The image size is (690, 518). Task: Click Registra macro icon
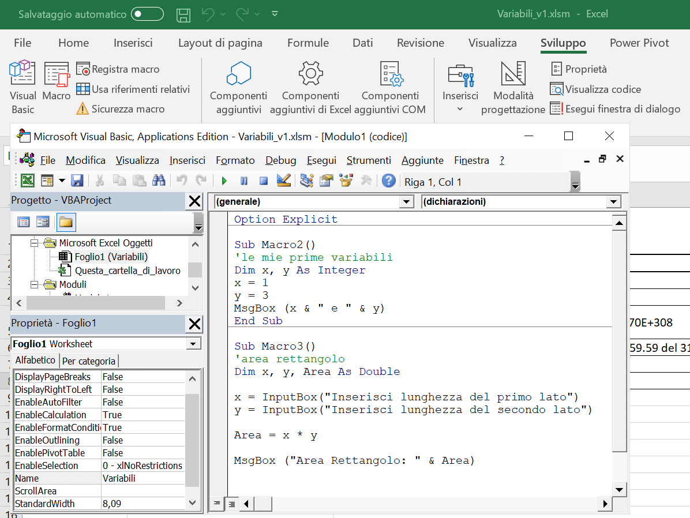(82, 69)
